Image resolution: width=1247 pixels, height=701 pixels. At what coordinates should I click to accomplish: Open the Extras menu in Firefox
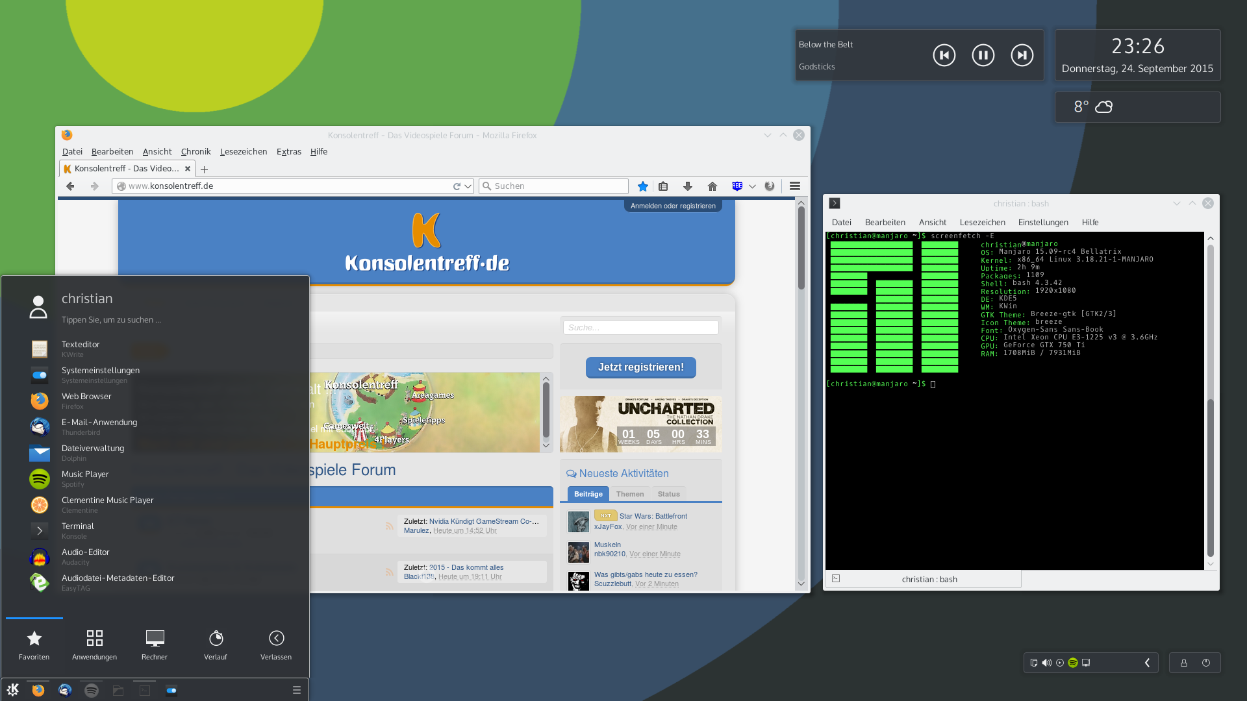(x=289, y=151)
